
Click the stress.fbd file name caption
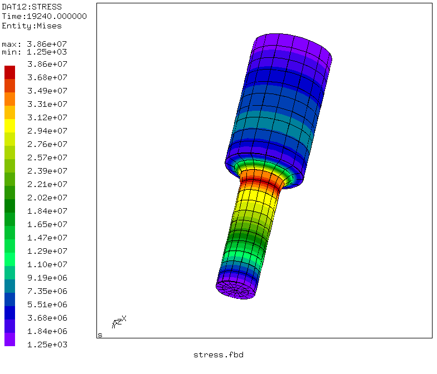219,355
